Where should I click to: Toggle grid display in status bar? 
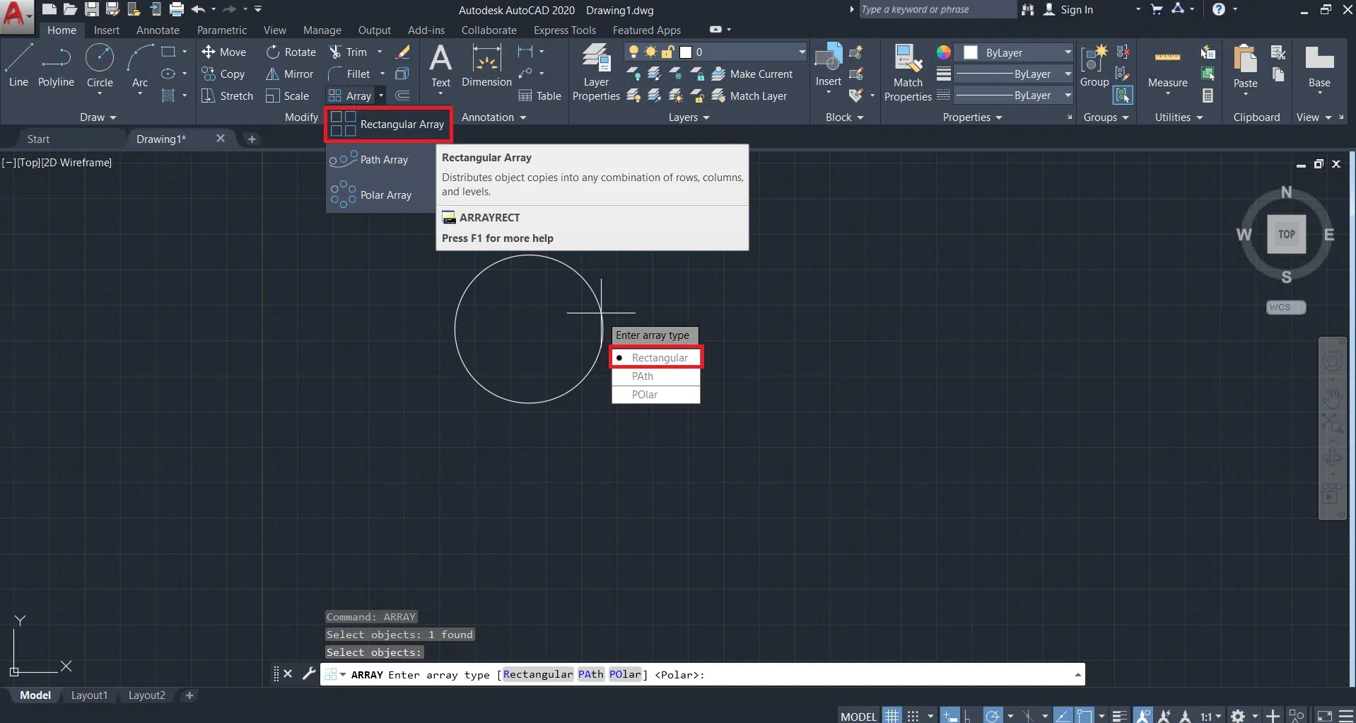(x=892, y=716)
